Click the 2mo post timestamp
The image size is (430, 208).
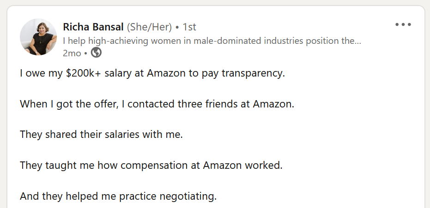(72, 53)
